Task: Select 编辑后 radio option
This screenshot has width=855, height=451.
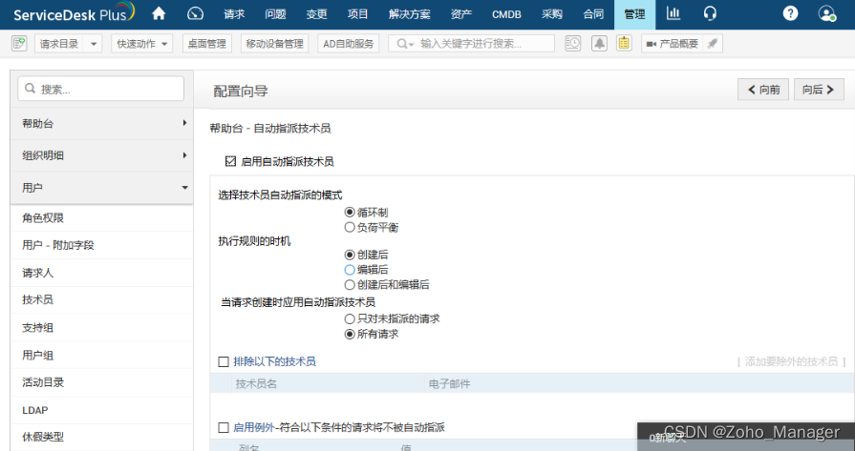Action: click(350, 269)
